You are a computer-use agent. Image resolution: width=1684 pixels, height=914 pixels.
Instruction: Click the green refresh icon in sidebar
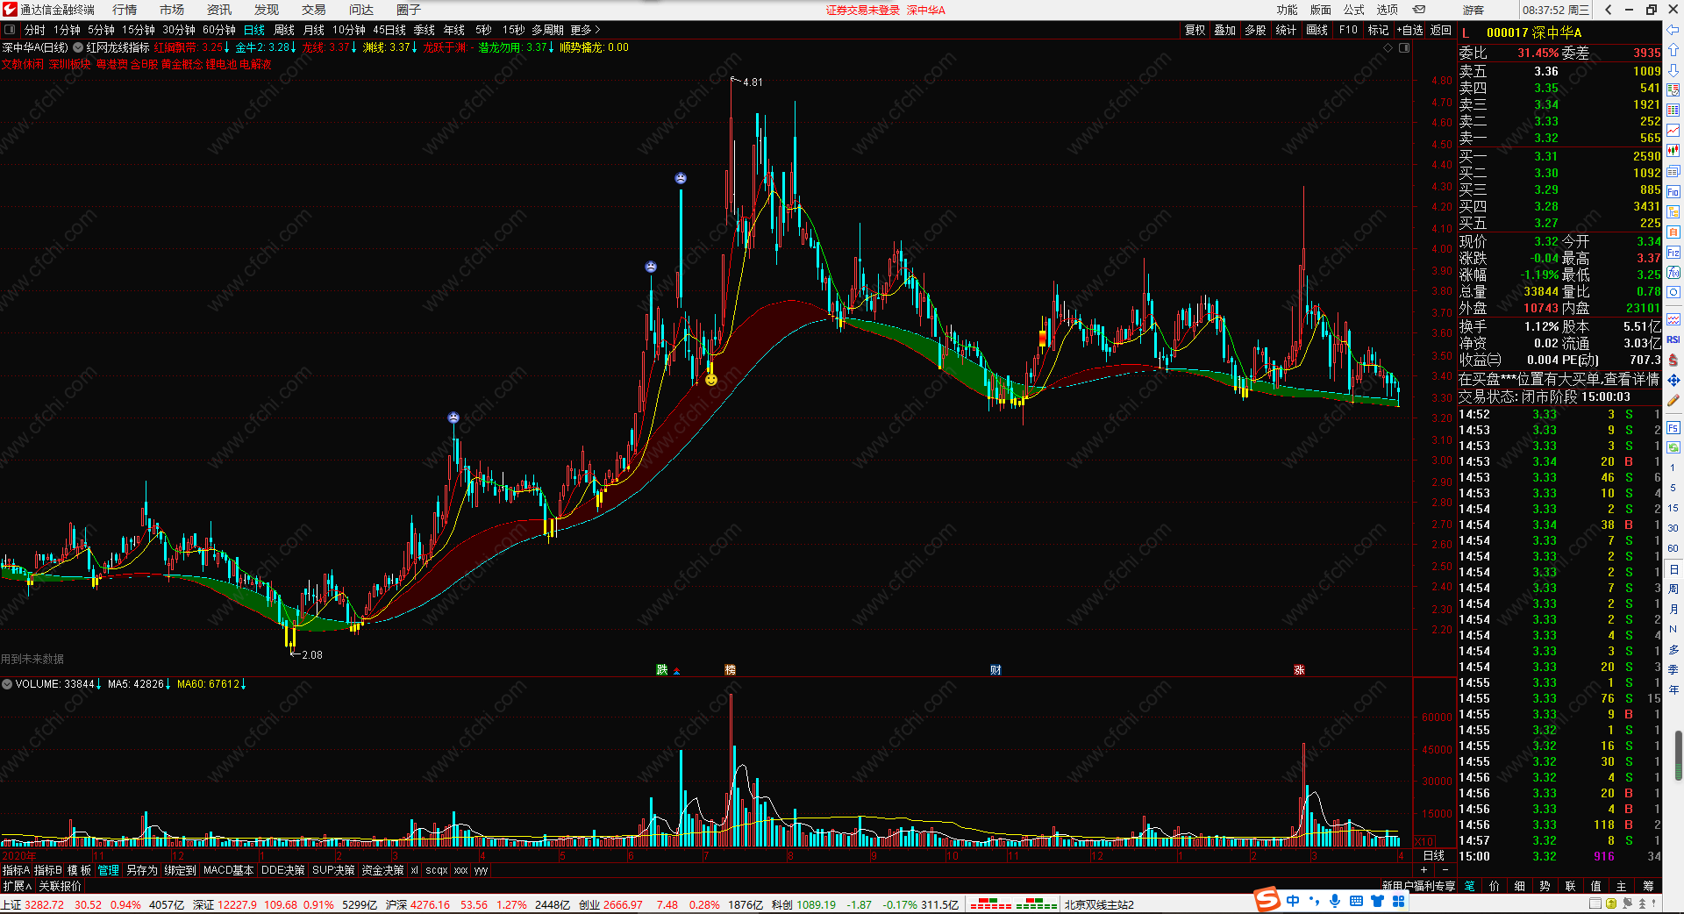[1673, 447]
